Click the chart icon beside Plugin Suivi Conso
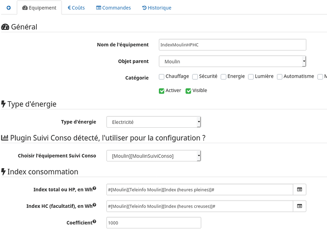The image size is (327, 241). coord(5,138)
